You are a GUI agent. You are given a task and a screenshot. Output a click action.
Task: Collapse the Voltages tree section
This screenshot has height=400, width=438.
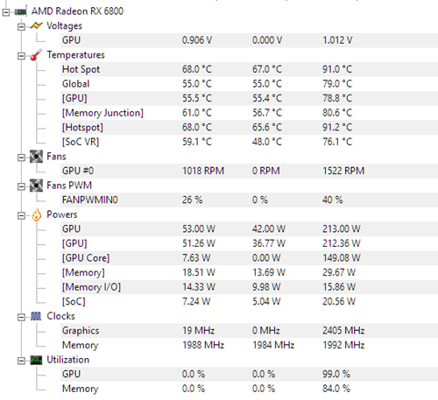point(21,27)
